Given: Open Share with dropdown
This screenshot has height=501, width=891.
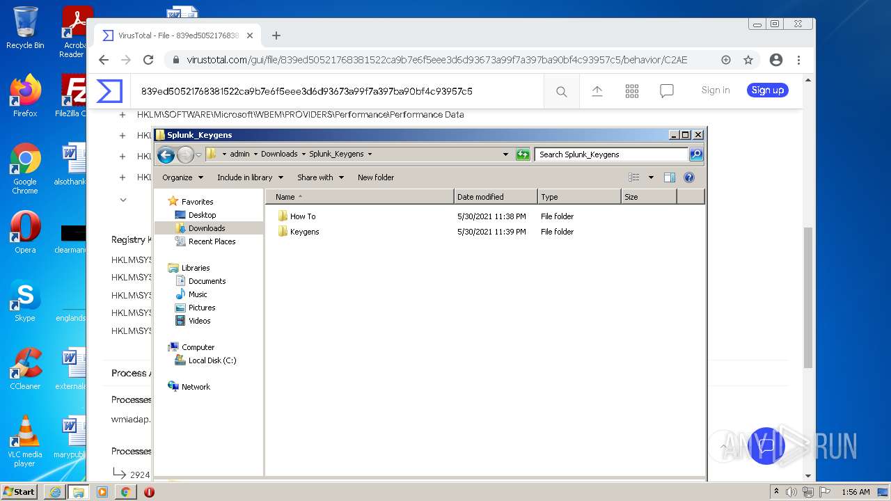Looking at the screenshot, I should tap(320, 177).
